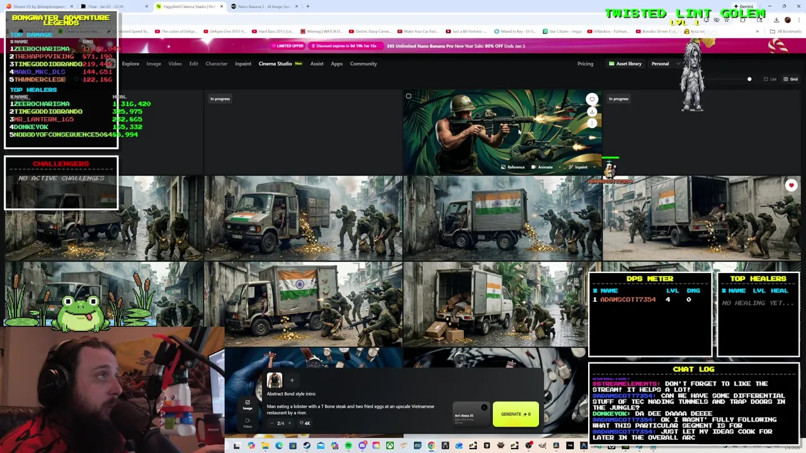Open the Arri Alexa 35 camera card
The image size is (806, 453).
(x=471, y=414)
